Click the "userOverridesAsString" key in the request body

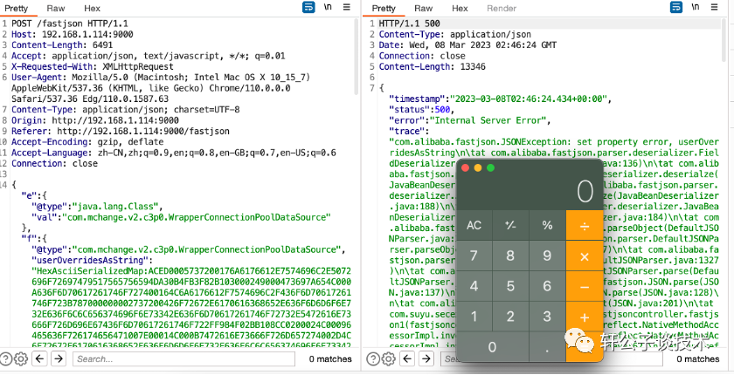click(90, 260)
